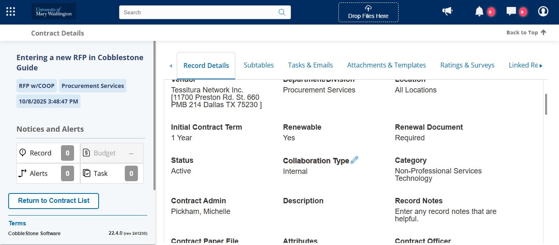Click the Alerts counter icon
This screenshot has width=559, height=245.
point(67,173)
